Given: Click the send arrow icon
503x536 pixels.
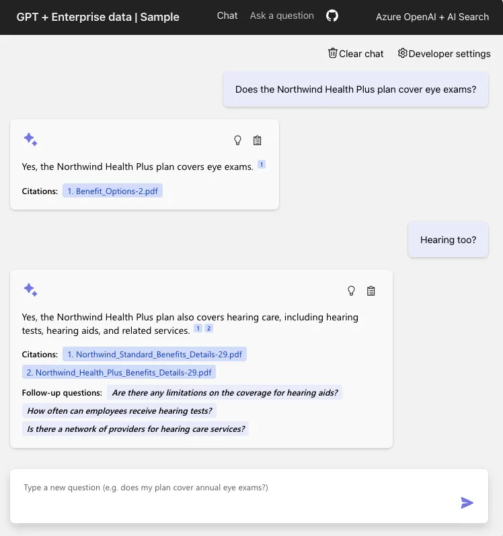Looking at the screenshot, I should 467,503.
